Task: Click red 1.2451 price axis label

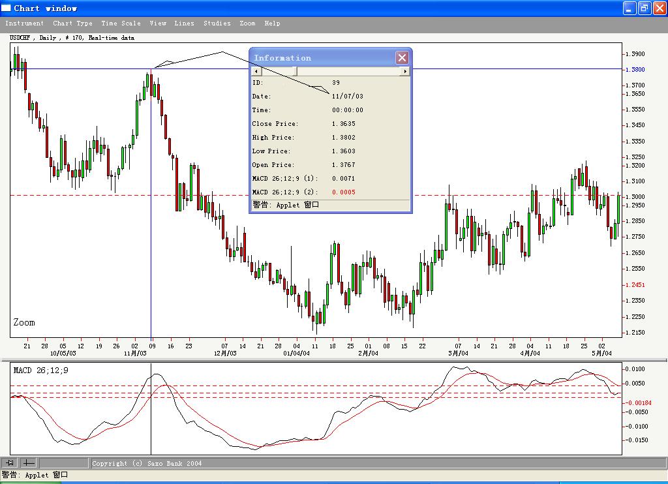Action: pyautogui.click(x=635, y=284)
